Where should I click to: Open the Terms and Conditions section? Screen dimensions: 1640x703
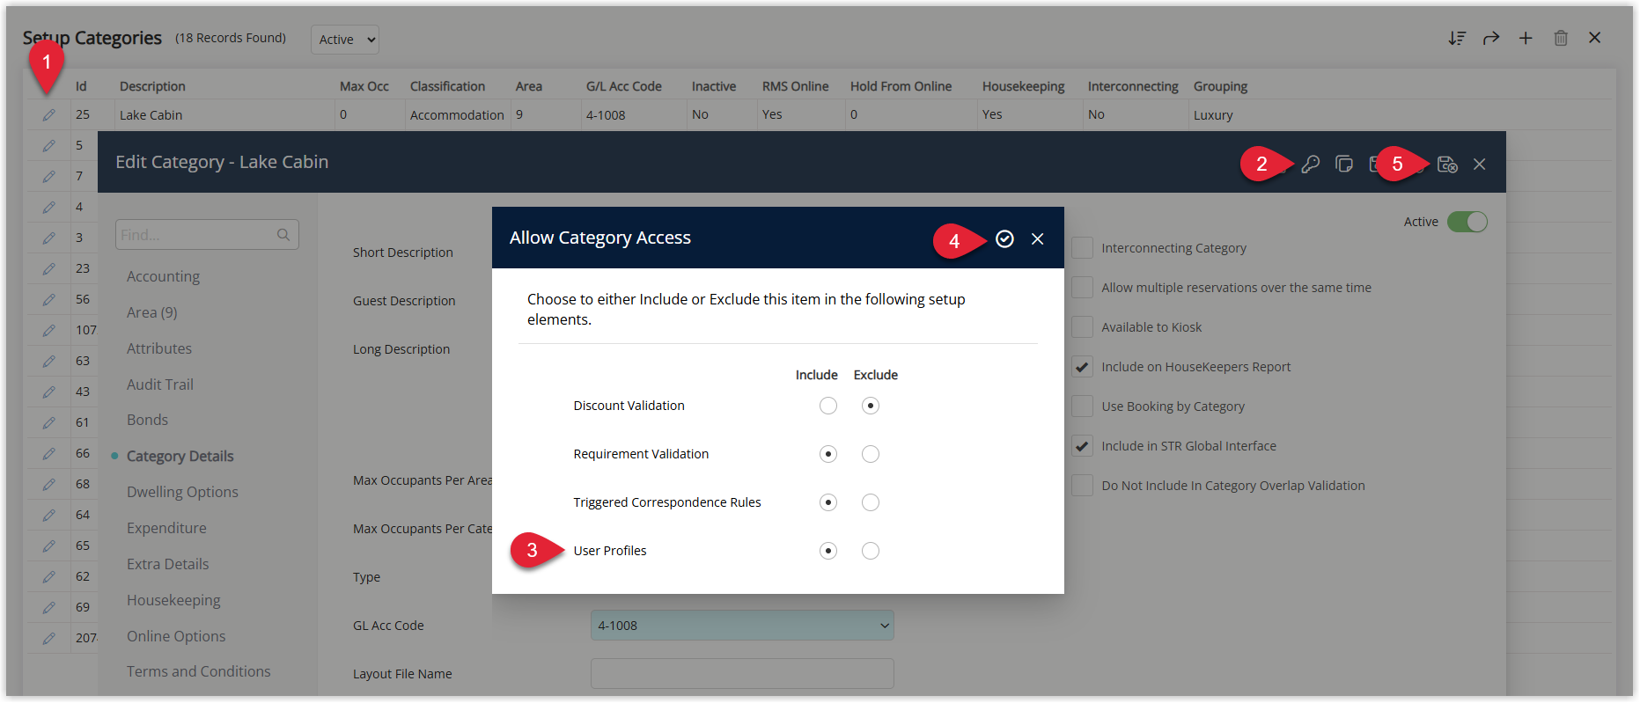(198, 671)
